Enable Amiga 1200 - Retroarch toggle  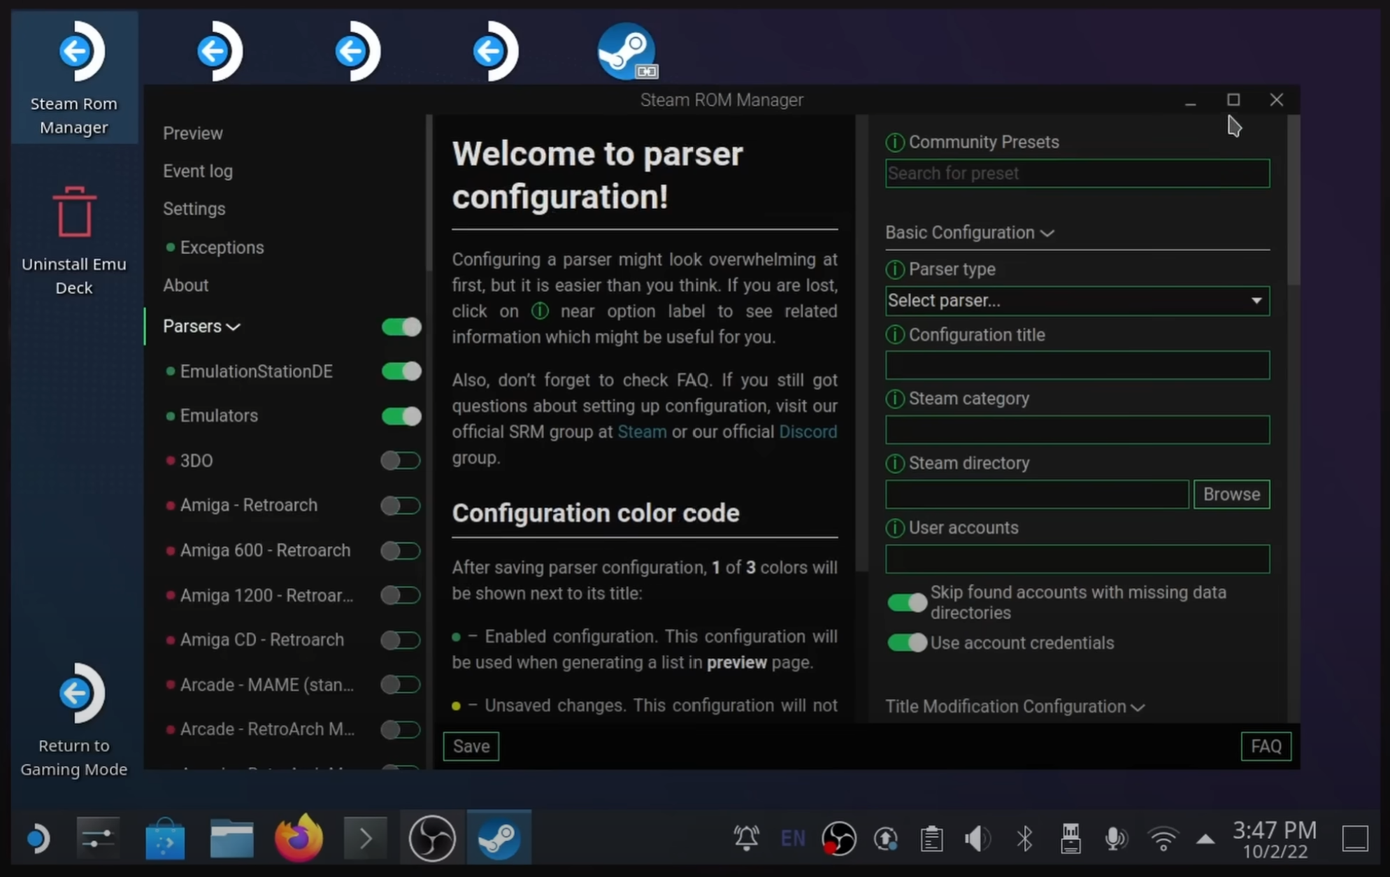point(401,595)
